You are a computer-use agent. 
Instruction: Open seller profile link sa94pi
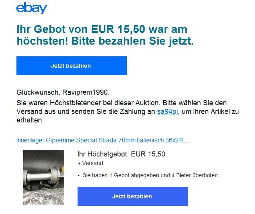tap(167, 111)
